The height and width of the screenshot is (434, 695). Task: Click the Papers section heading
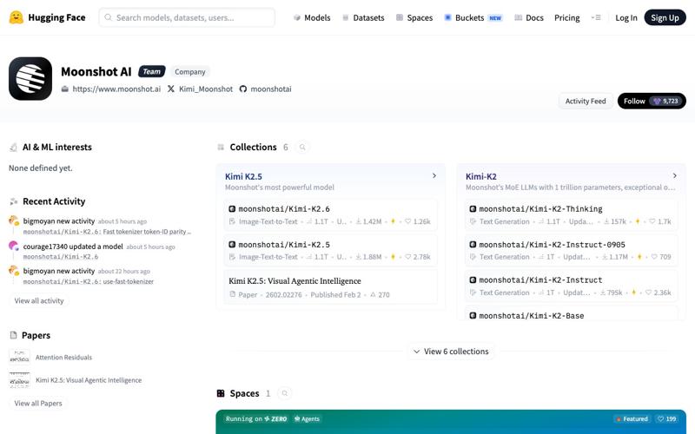(36, 335)
